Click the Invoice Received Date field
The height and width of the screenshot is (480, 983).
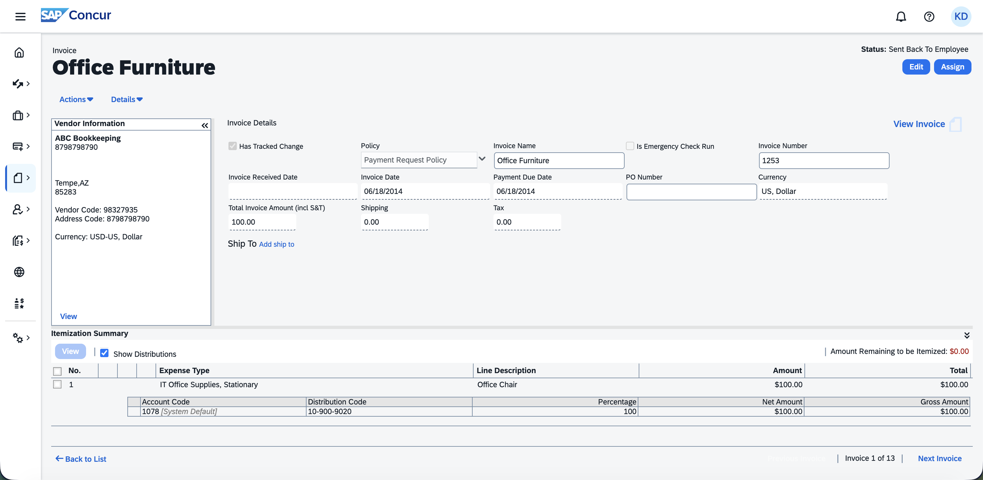(x=293, y=191)
